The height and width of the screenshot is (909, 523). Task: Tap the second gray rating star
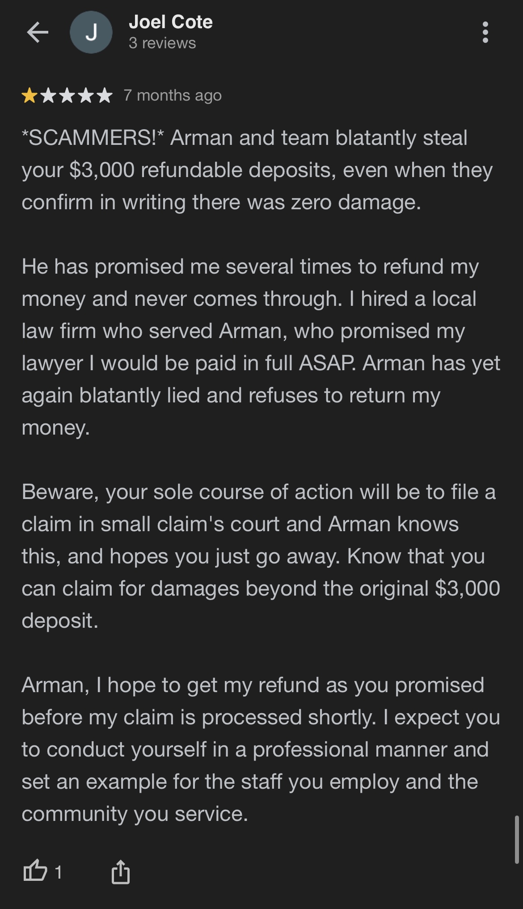pos(48,95)
